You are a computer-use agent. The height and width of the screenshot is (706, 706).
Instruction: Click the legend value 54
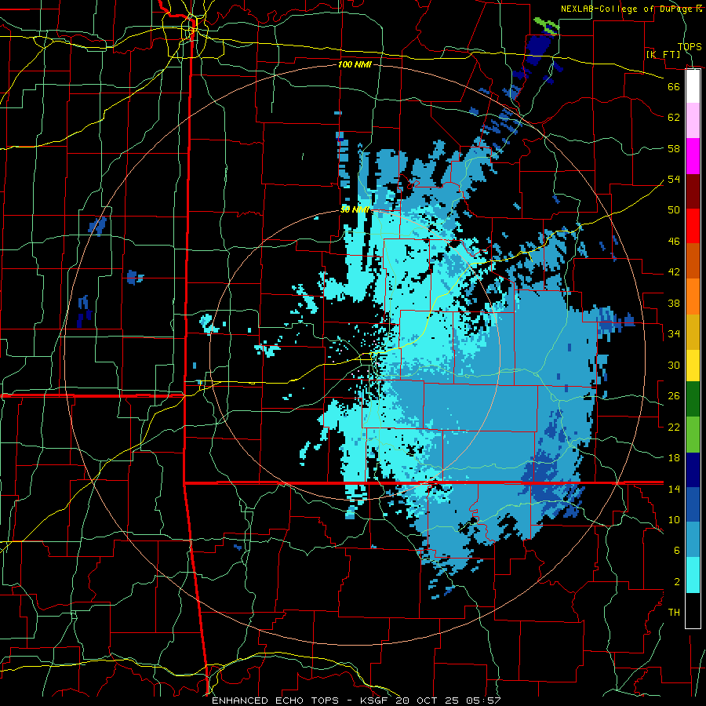(x=674, y=179)
